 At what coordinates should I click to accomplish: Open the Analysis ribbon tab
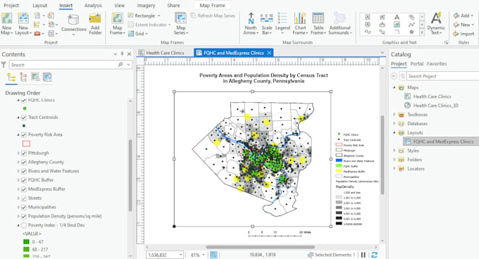click(93, 6)
